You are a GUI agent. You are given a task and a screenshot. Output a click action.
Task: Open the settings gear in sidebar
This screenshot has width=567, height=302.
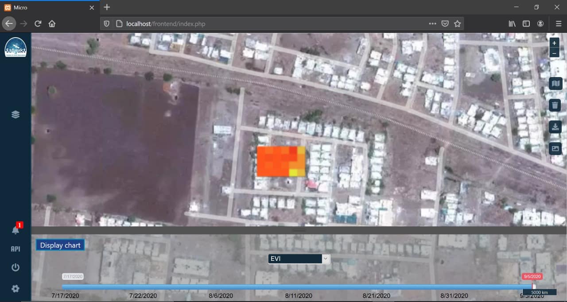[x=16, y=289]
